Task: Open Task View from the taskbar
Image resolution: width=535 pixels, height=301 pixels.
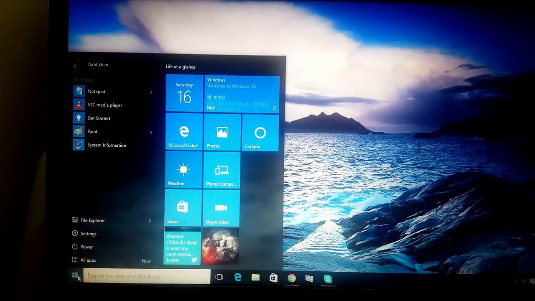Action: 219,277
